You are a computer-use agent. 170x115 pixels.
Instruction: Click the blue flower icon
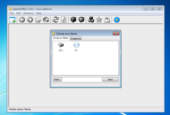(x=117, y=20)
